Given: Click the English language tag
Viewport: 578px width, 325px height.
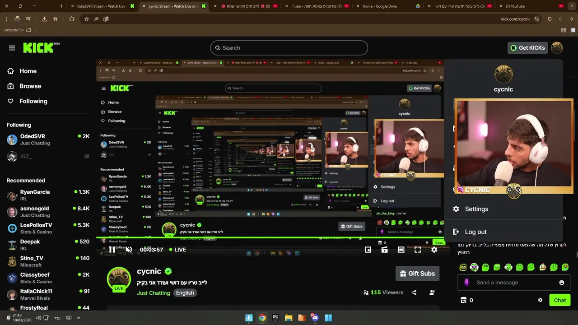Looking at the screenshot, I should coord(185,293).
